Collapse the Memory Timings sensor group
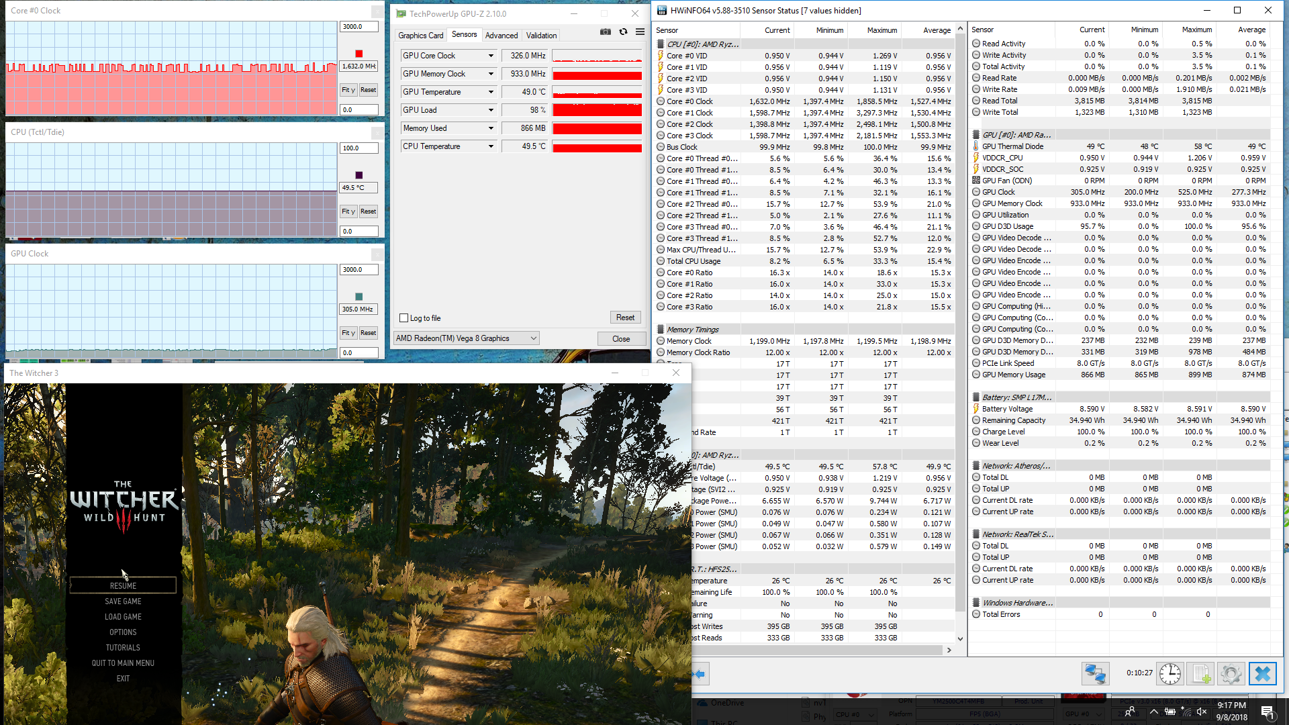Viewport: 1289px width, 725px height. (692, 330)
